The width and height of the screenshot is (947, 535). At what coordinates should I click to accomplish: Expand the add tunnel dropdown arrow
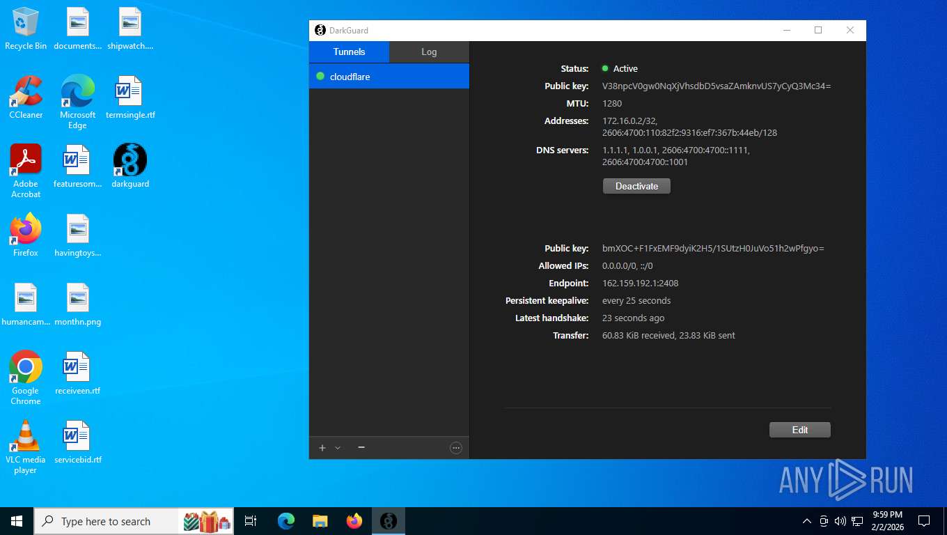pos(338,448)
